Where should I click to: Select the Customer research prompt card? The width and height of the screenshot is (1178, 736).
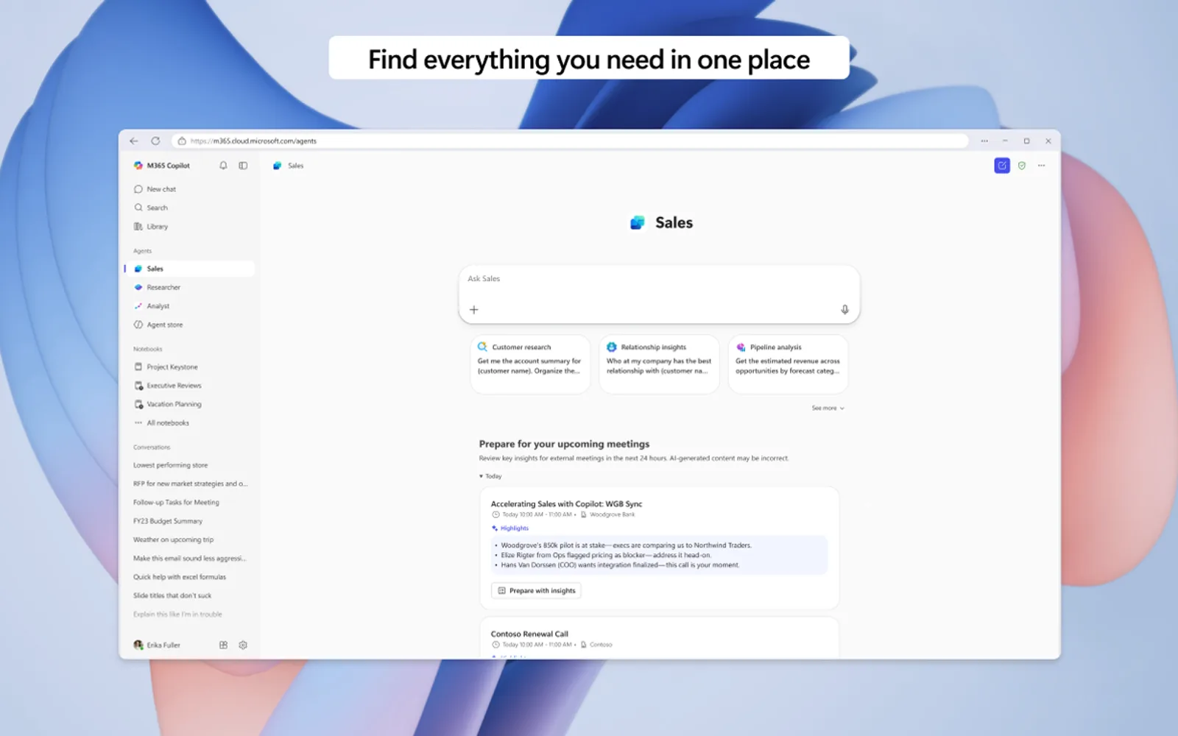pos(530,364)
